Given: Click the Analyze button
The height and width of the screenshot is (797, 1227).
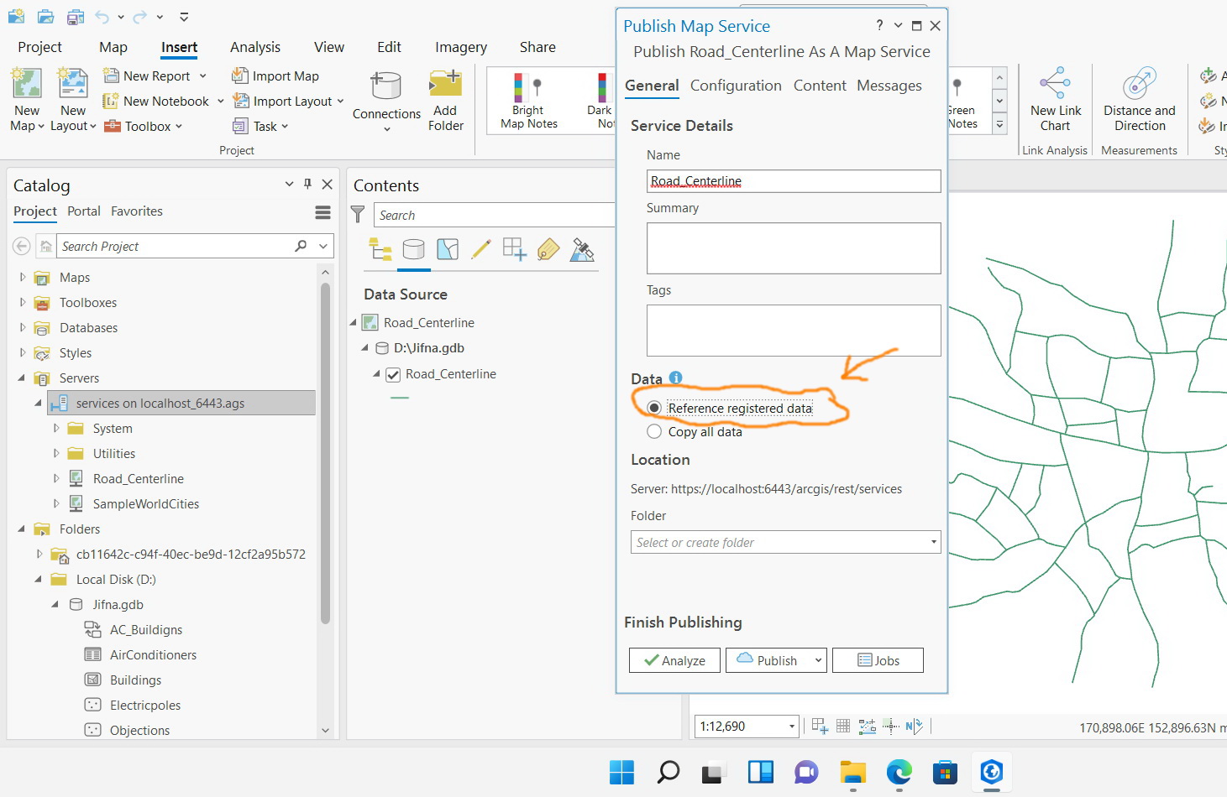Looking at the screenshot, I should coord(674,660).
